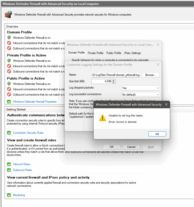The image size is (194, 207).
Task: Decrease size limit with the down spinner arrow
Action: click(x=113, y=82)
